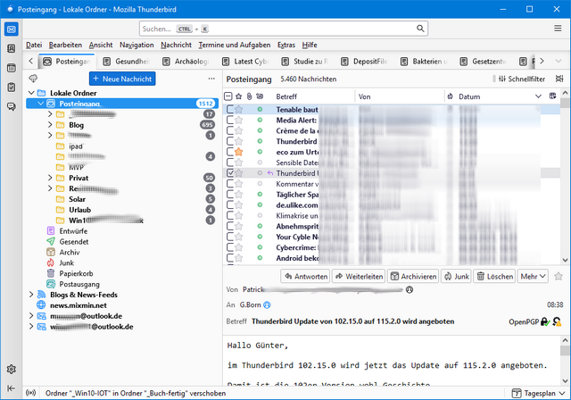Sort by attachment column header

249,96
